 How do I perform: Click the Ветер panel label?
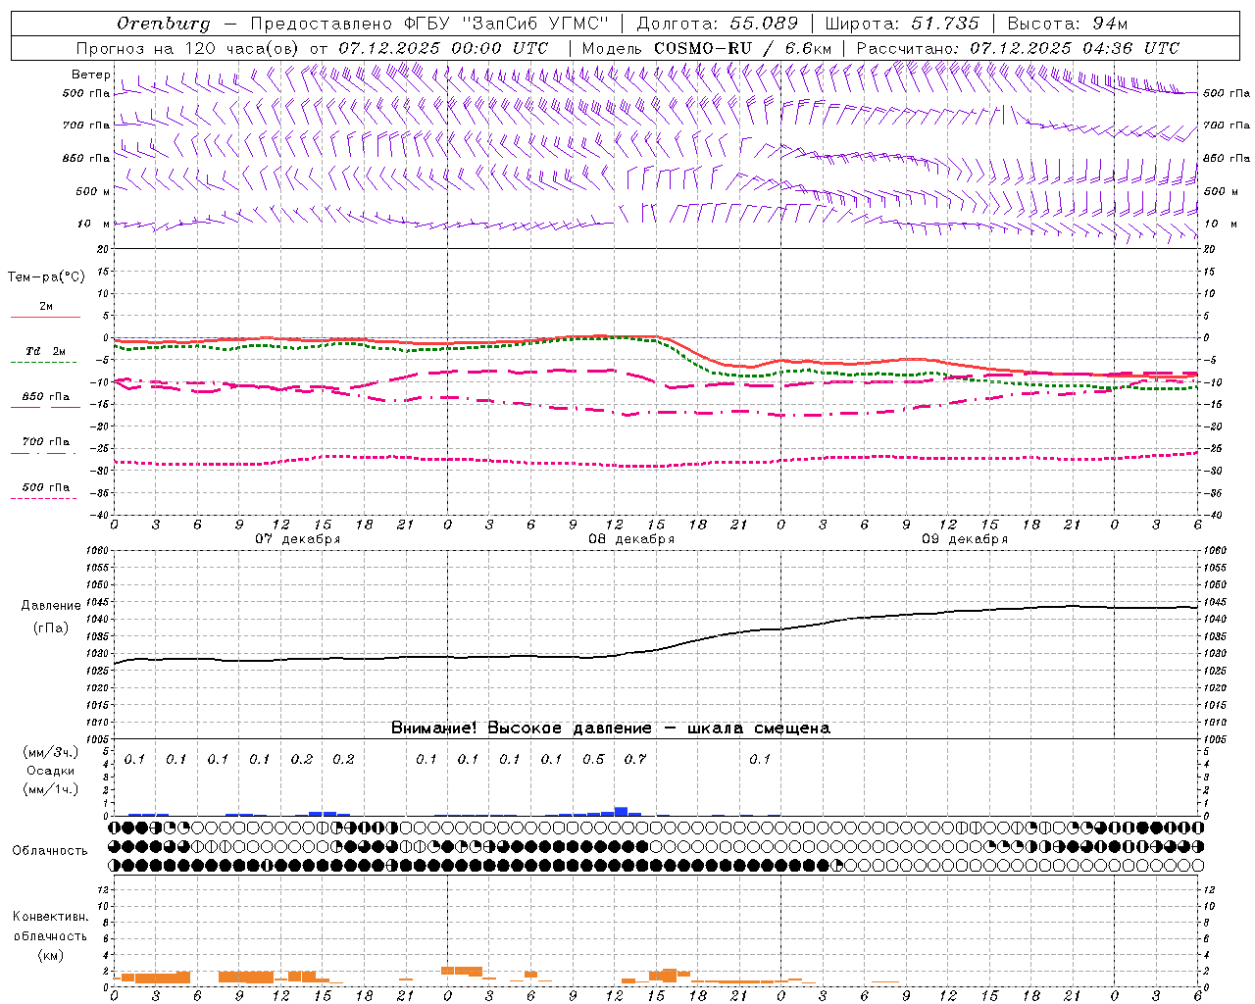coord(91,75)
